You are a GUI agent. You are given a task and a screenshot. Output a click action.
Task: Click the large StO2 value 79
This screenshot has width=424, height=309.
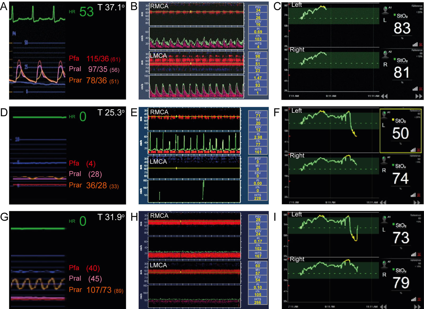[401, 283]
